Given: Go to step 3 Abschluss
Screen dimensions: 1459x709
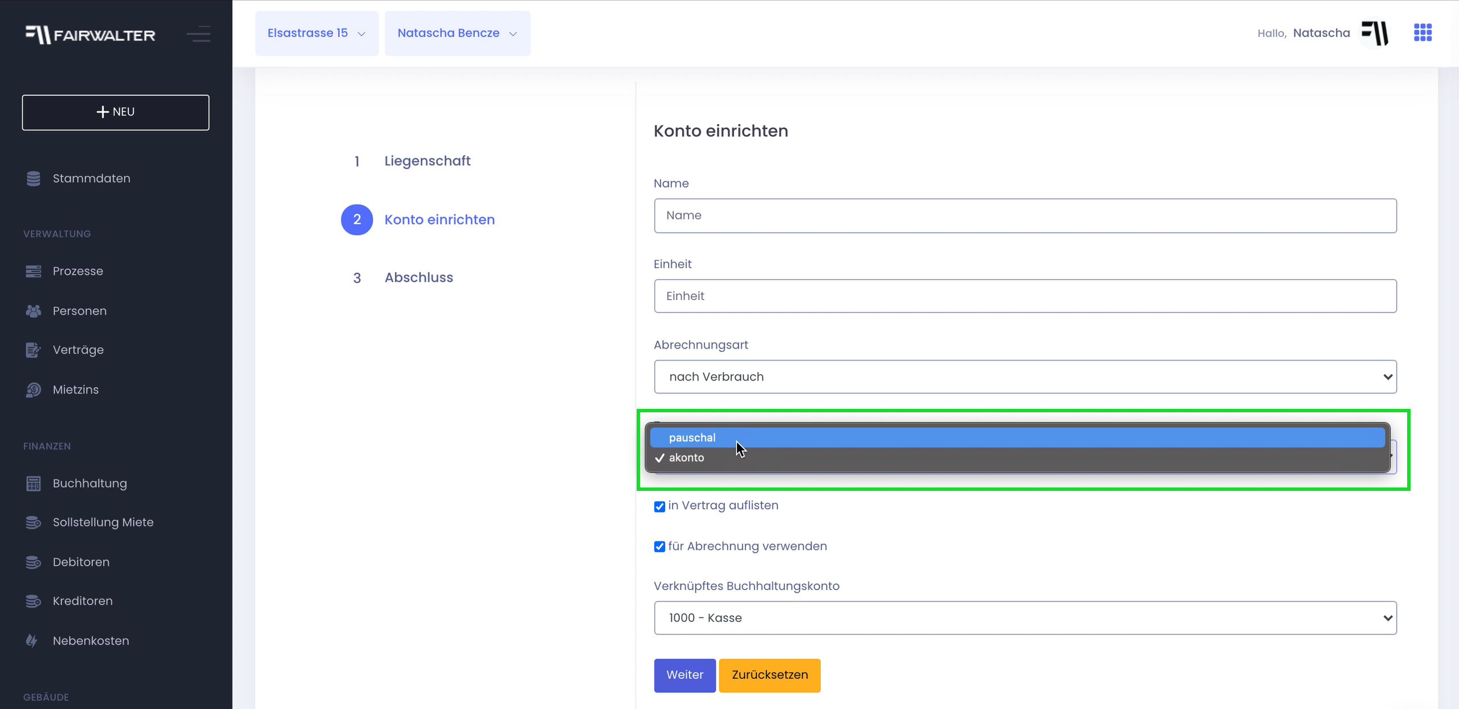Looking at the screenshot, I should [x=403, y=278].
